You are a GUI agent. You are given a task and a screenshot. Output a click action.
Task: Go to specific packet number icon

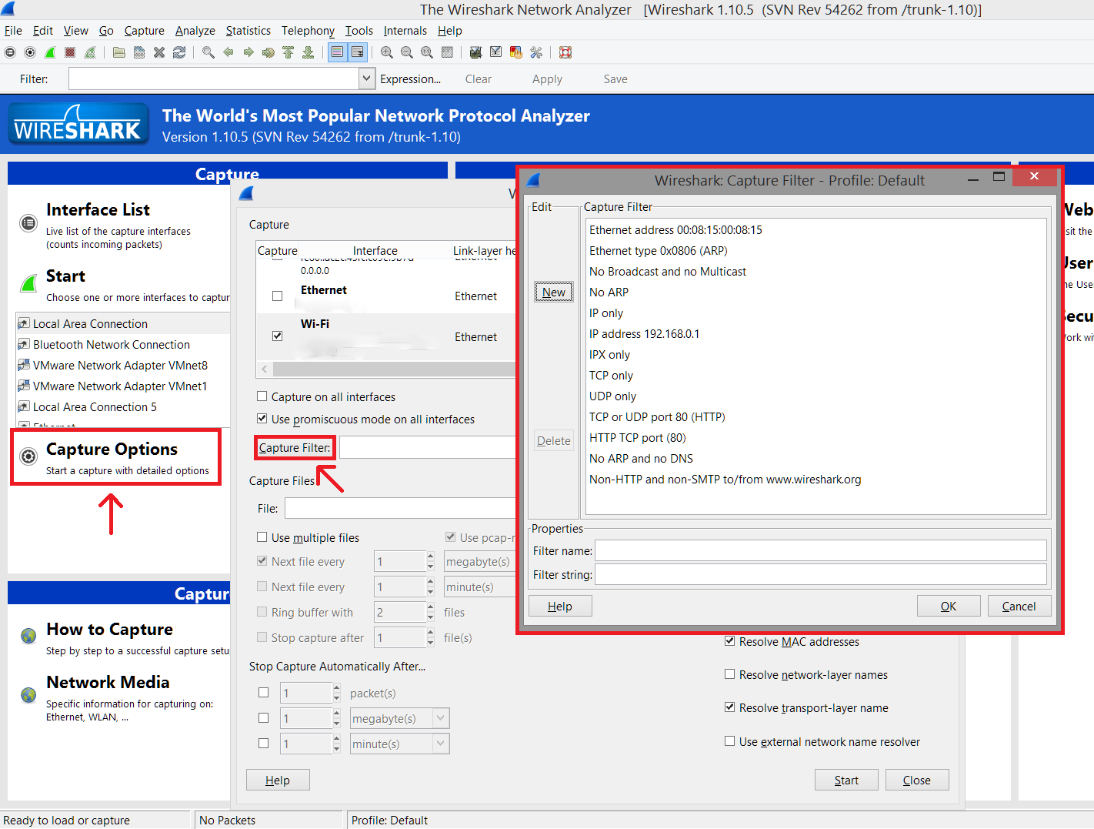pos(268,52)
